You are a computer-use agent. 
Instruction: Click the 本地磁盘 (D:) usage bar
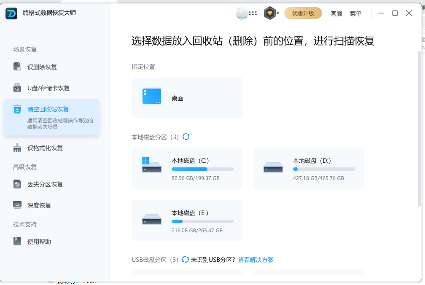click(324, 169)
